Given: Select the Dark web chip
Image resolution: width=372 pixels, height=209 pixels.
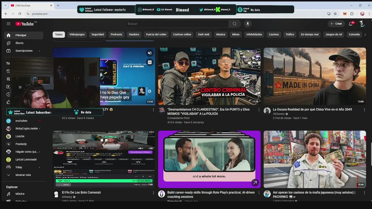Looking at the screenshot, I should (204, 35).
